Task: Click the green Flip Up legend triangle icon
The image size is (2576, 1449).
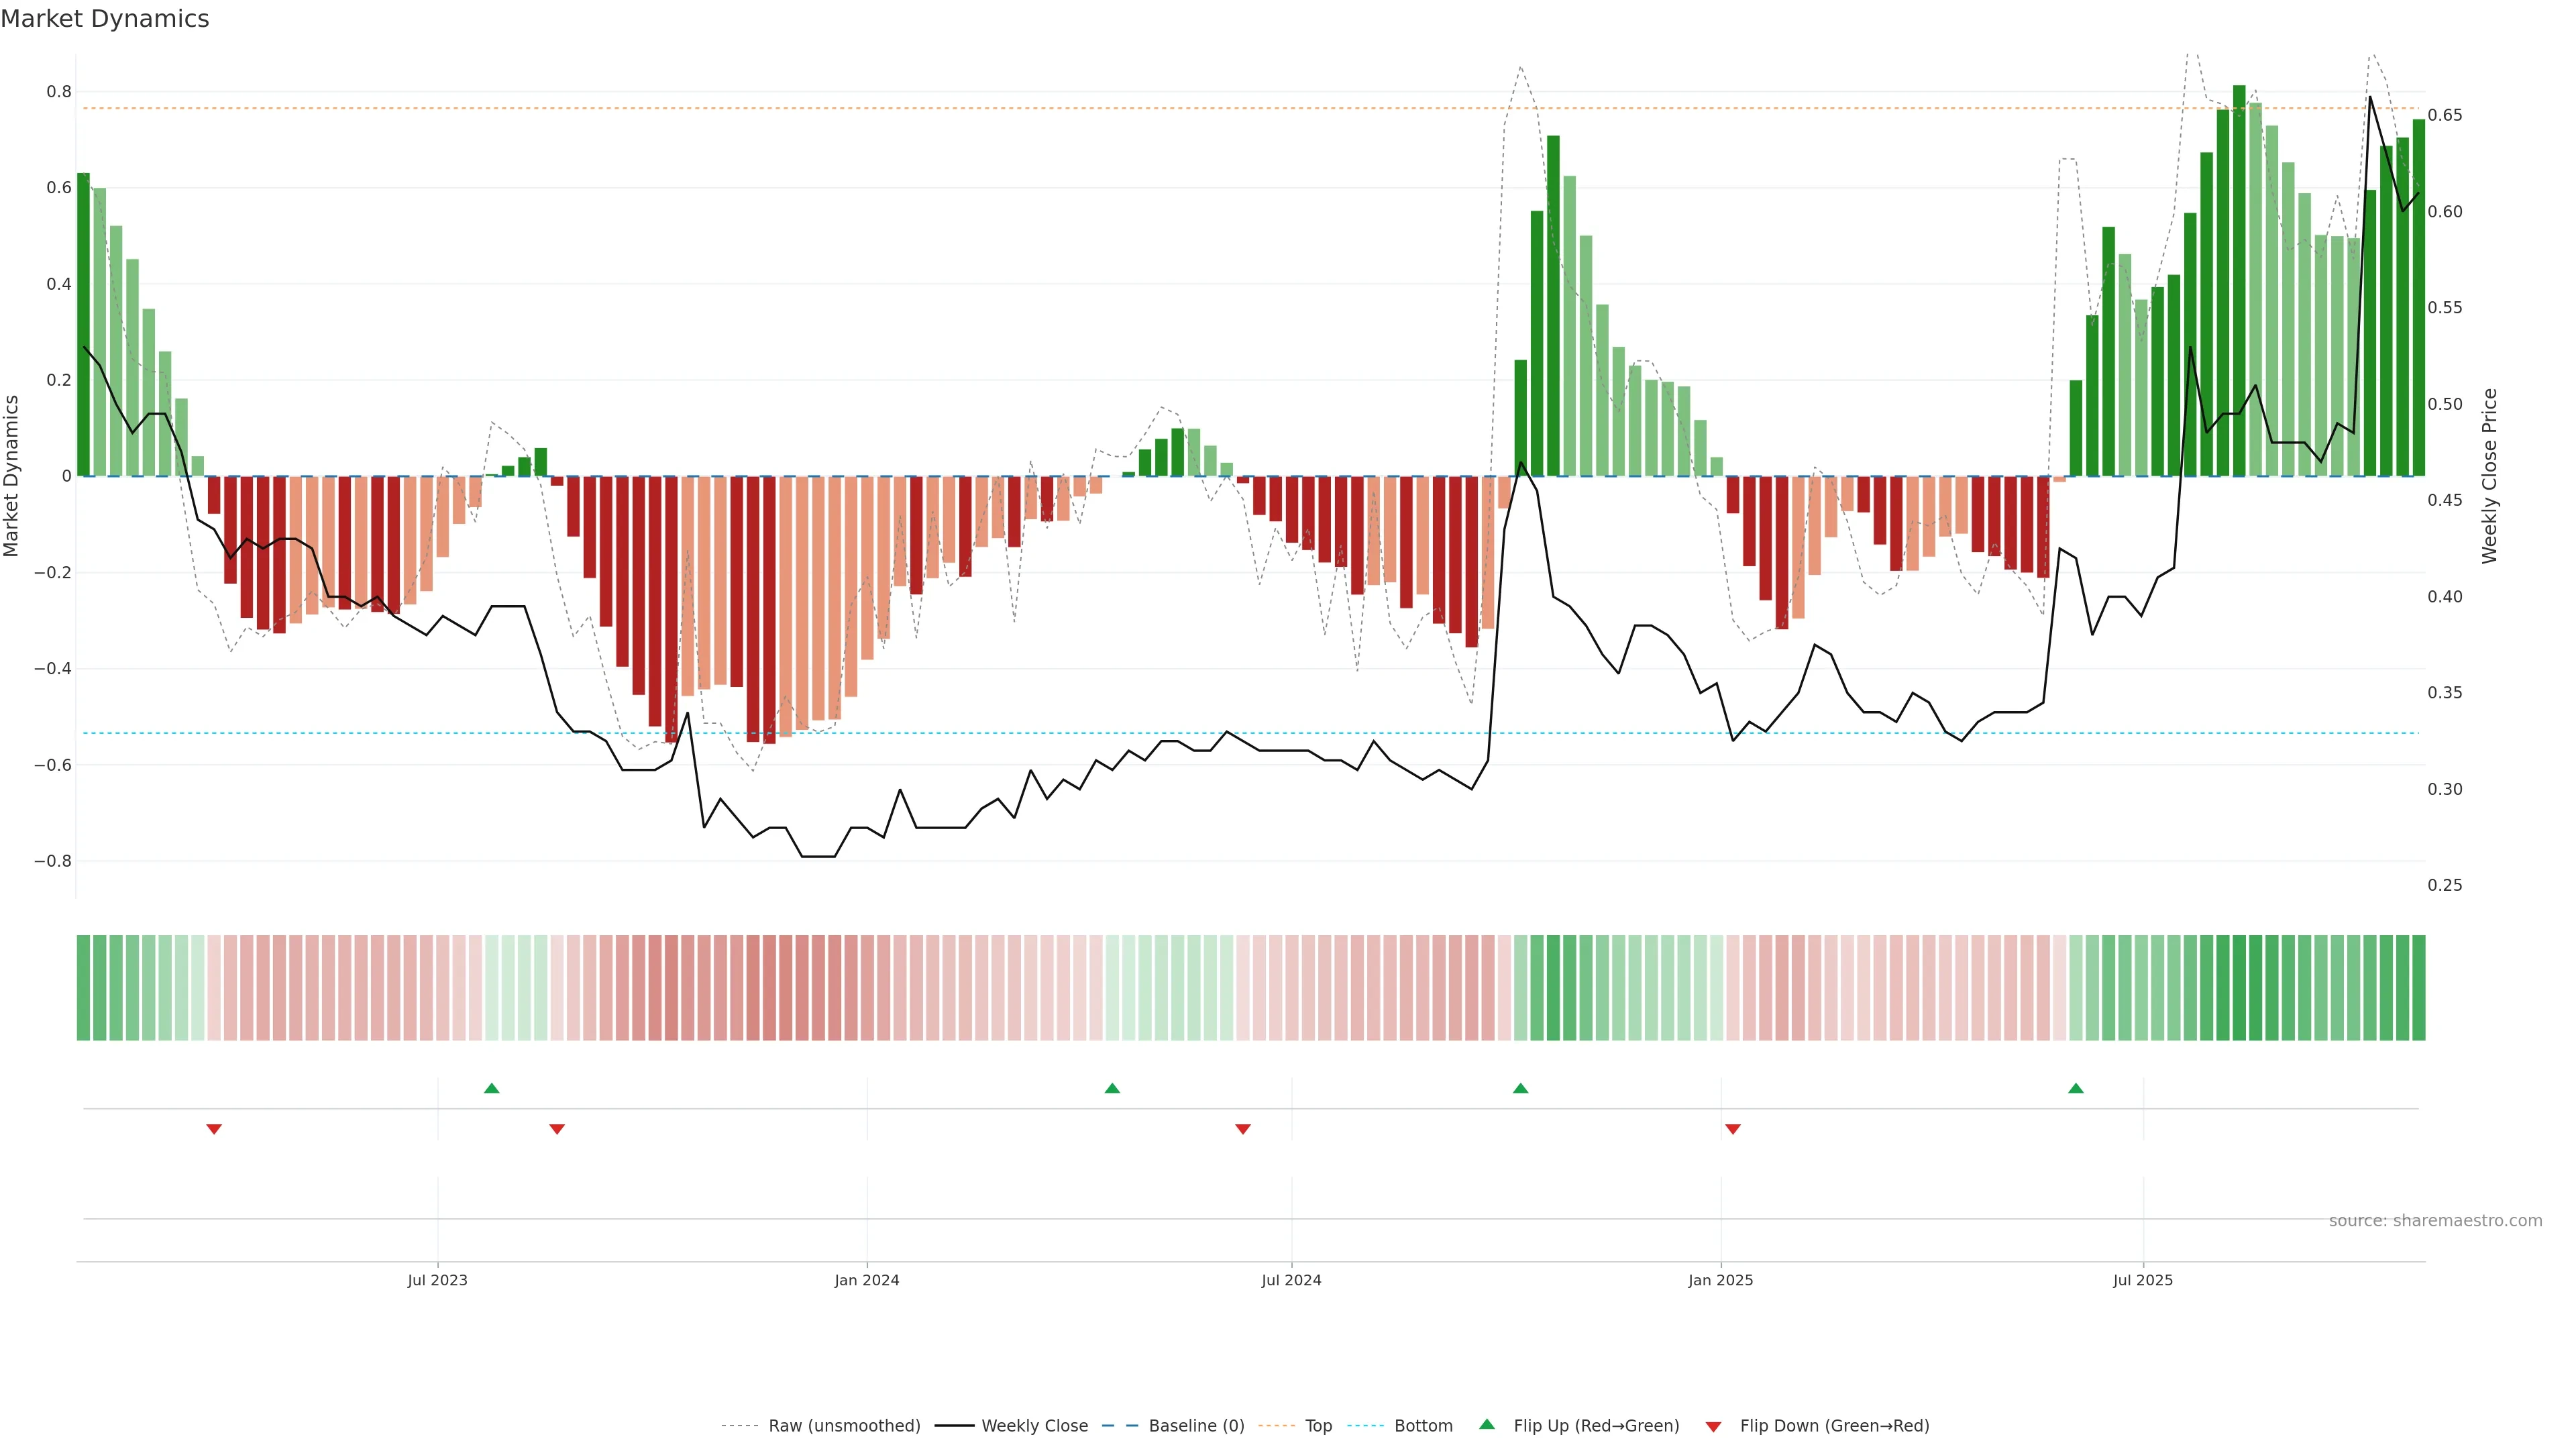Action: click(x=1487, y=1424)
